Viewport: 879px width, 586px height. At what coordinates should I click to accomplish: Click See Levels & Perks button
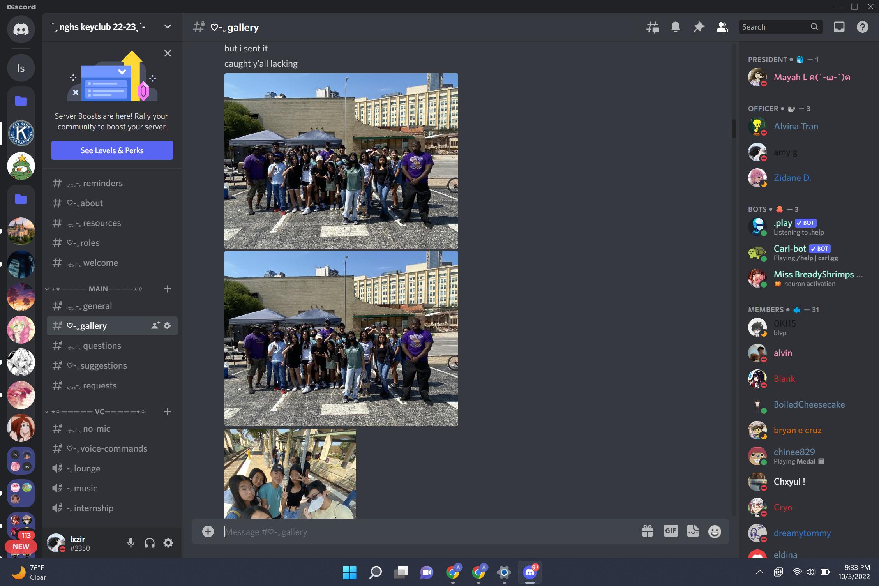coord(112,150)
